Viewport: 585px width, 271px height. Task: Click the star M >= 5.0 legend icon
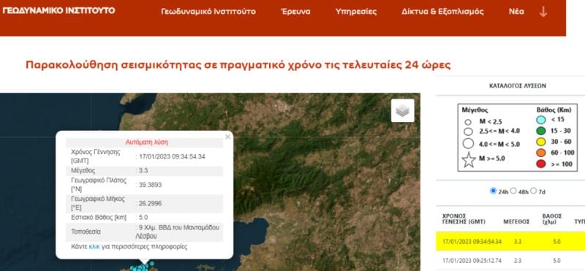(x=469, y=160)
